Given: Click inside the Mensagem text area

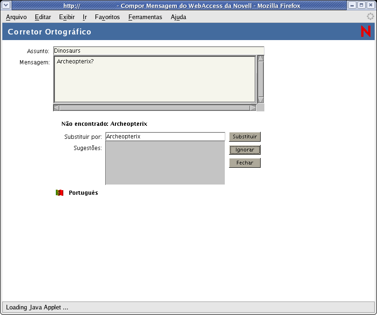Looking at the screenshot, I should coord(155,79).
